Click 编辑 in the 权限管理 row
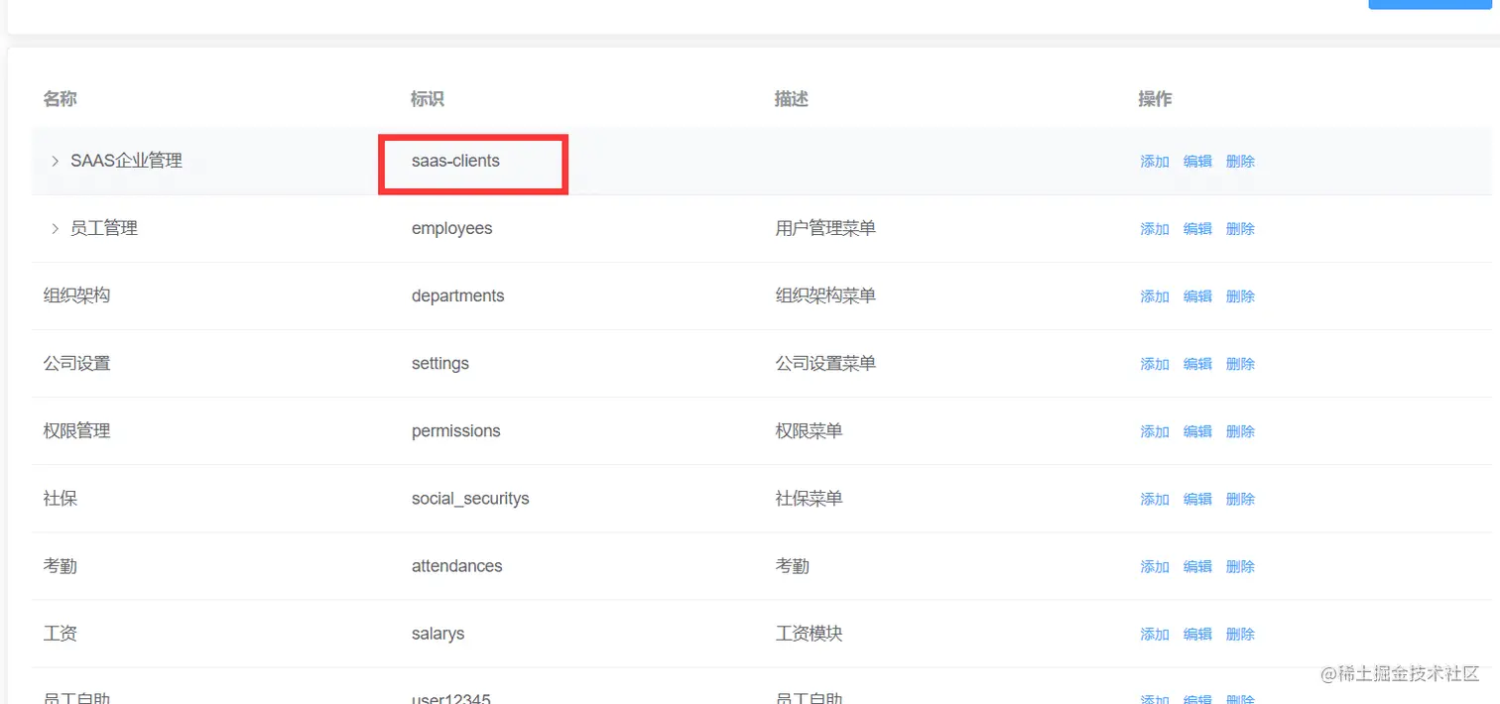 pos(1197,431)
